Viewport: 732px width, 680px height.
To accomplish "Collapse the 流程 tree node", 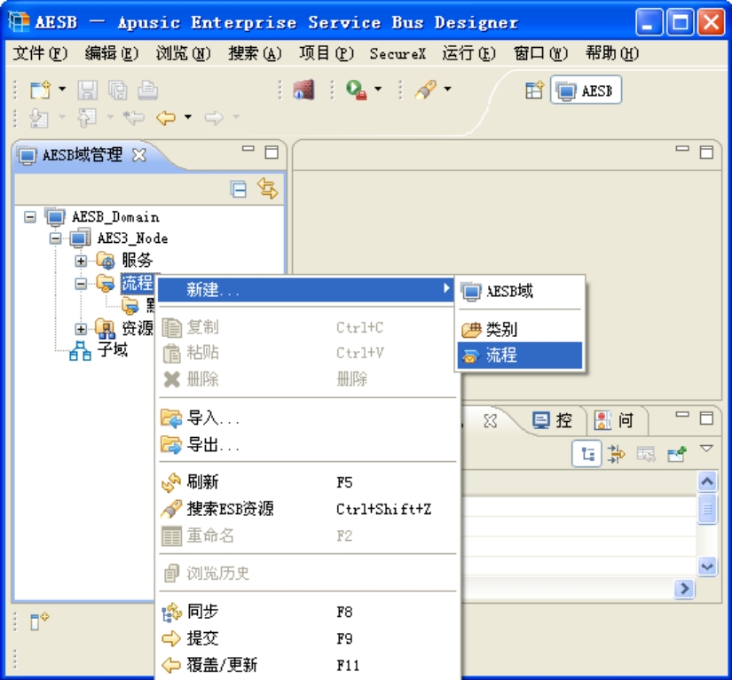I will (80, 283).
